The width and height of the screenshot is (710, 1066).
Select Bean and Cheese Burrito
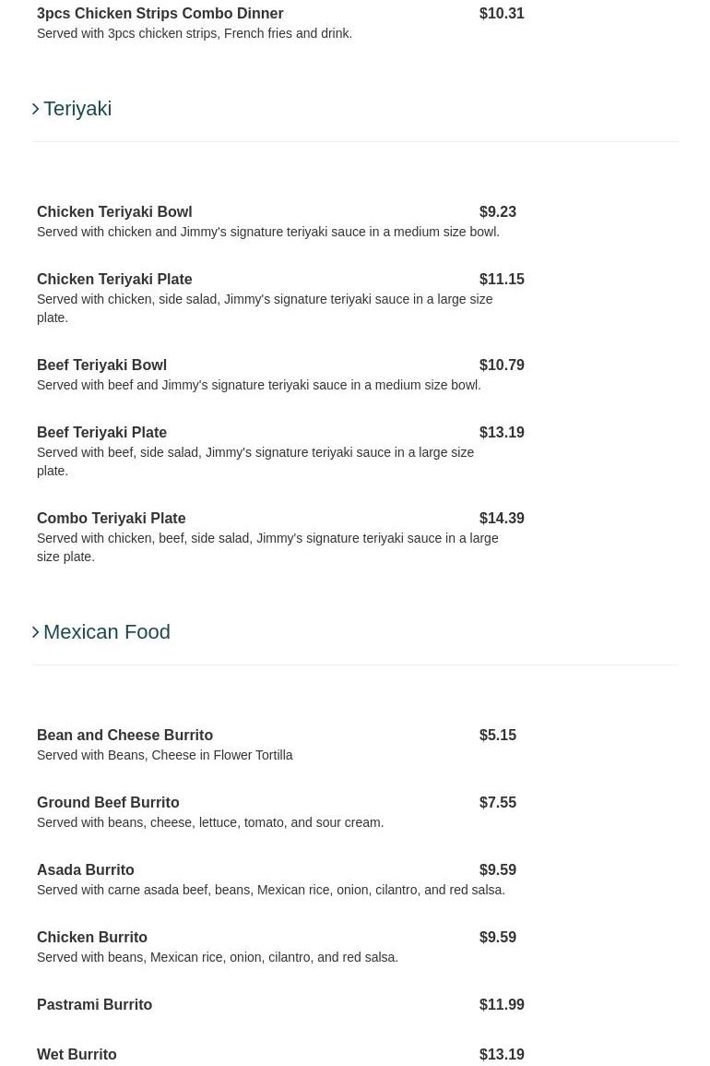tap(124, 736)
